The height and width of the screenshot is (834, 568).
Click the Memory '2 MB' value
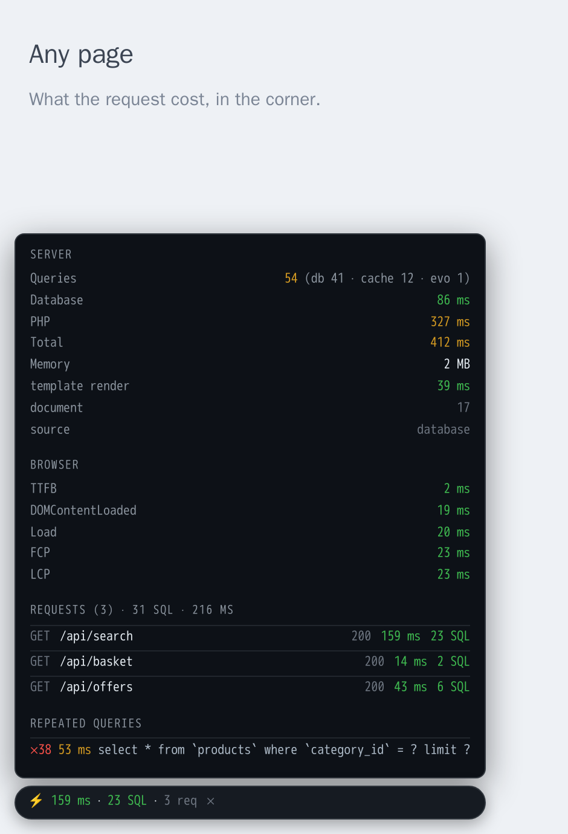[x=457, y=364]
